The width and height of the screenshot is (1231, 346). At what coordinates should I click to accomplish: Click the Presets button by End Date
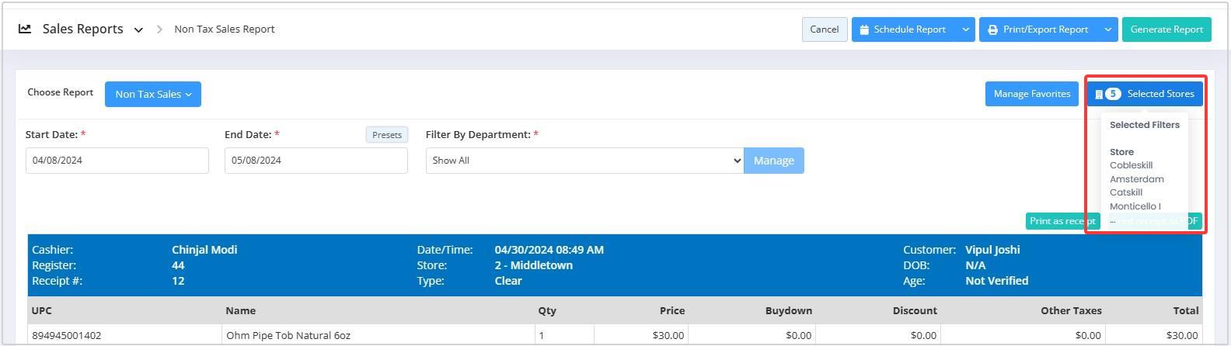[386, 135]
